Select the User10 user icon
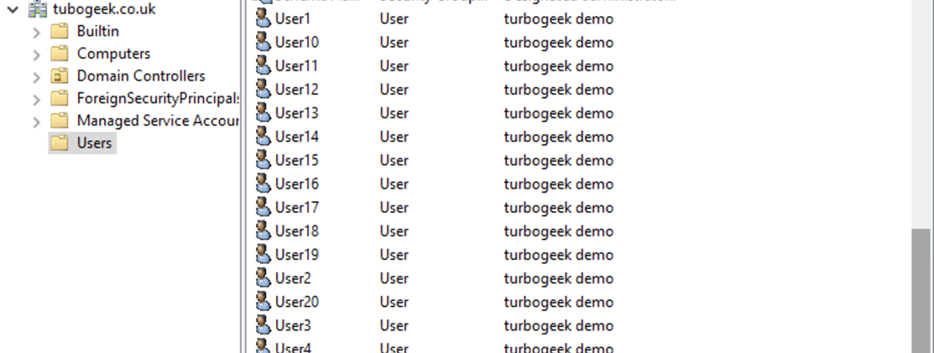The height and width of the screenshot is (353, 934). [x=263, y=42]
